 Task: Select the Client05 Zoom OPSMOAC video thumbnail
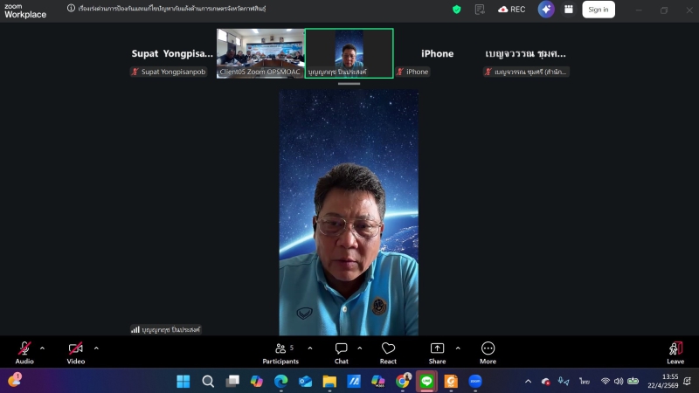click(x=260, y=52)
